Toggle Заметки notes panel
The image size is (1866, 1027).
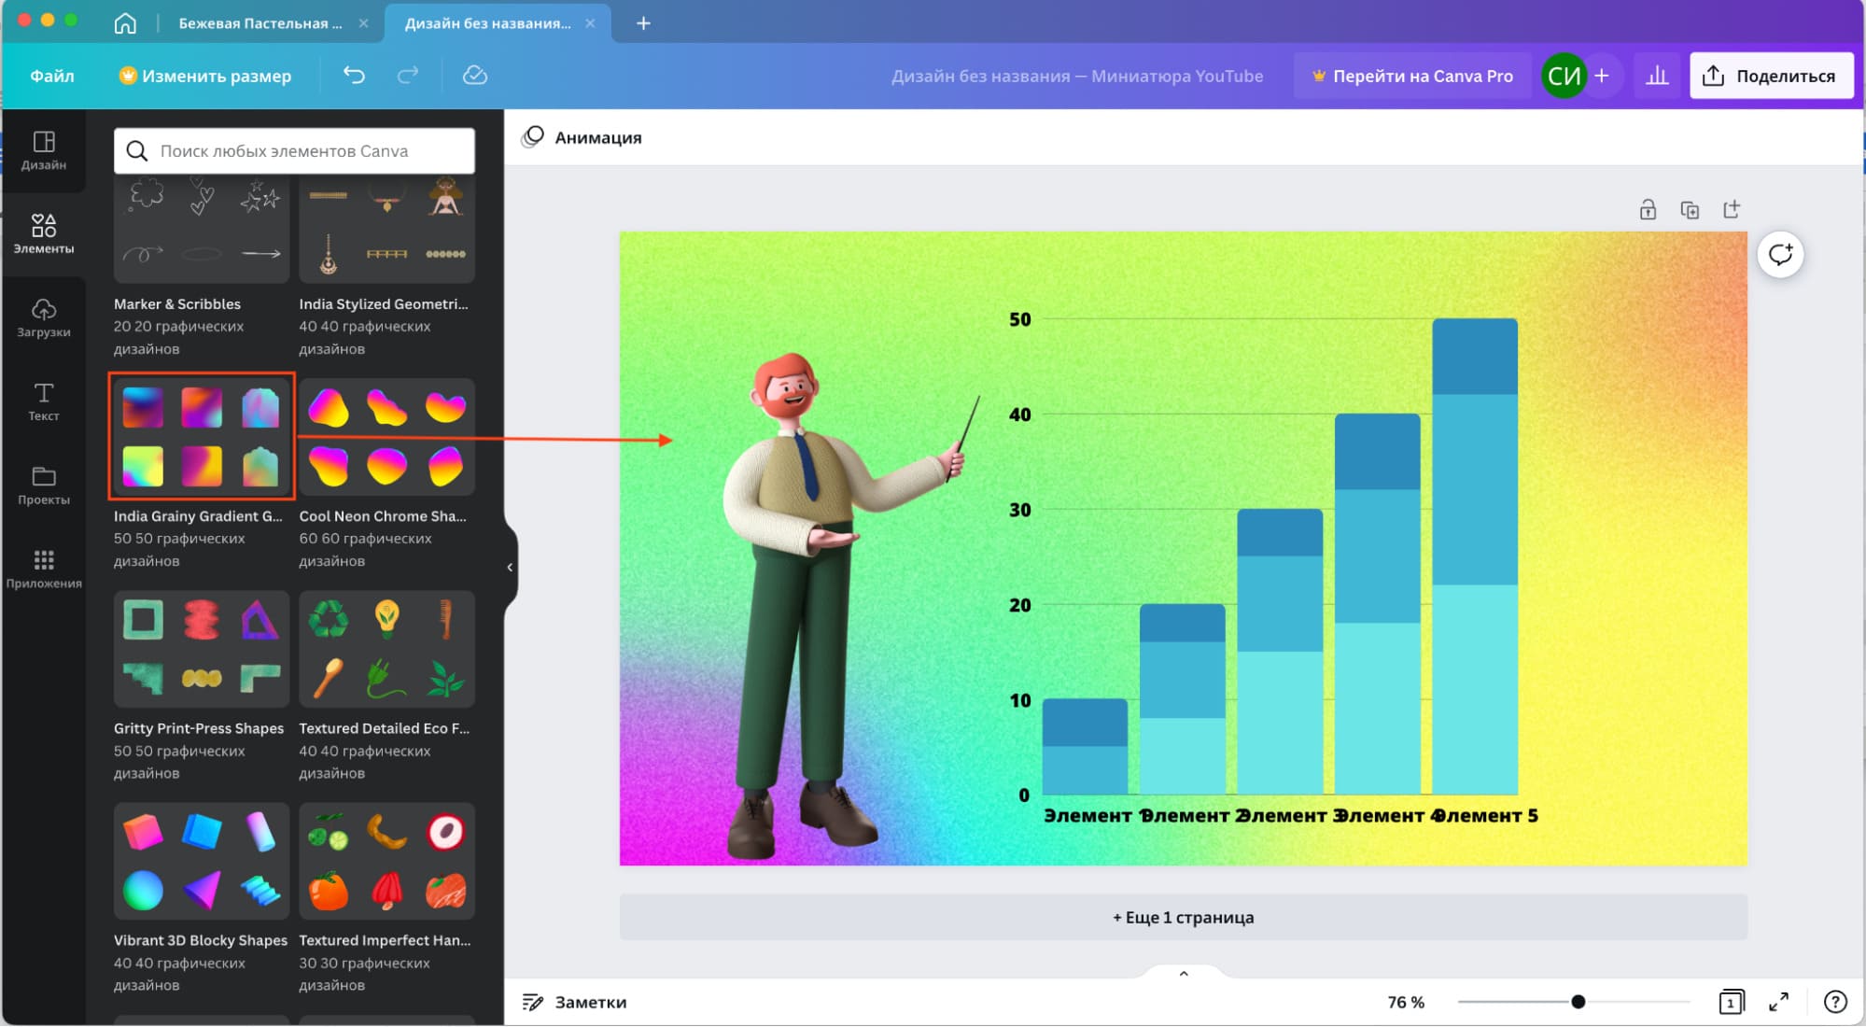tap(574, 1002)
